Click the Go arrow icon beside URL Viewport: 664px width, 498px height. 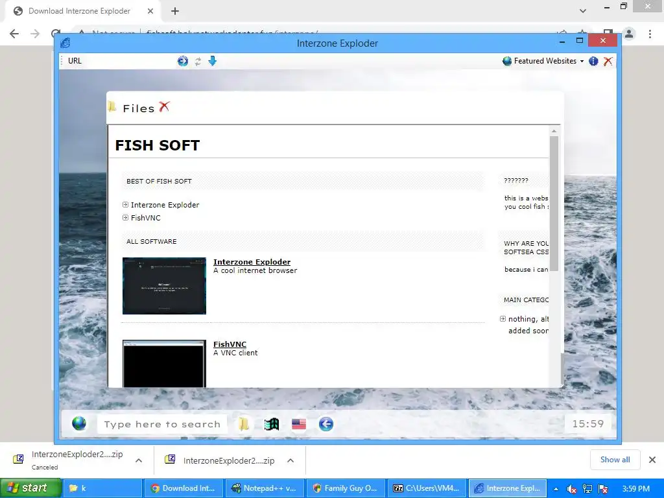tap(182, 62)
